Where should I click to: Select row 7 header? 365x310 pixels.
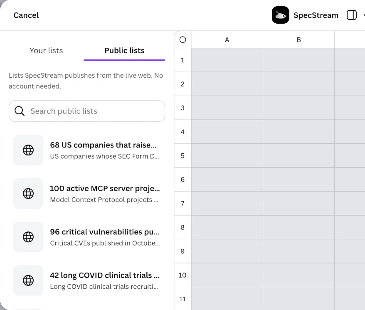183,203
